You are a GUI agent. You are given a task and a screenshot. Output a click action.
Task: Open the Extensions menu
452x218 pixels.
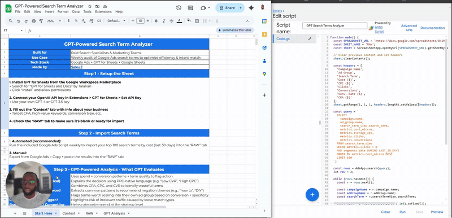[x=103, y=12]
